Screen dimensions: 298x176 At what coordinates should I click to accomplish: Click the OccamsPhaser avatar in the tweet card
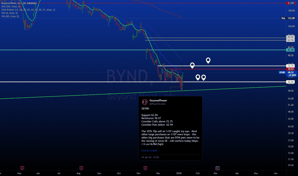[145, 102]
